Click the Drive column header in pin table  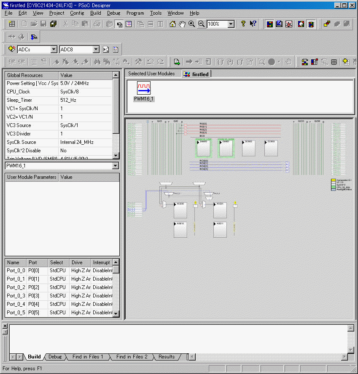tap(80, 263)
